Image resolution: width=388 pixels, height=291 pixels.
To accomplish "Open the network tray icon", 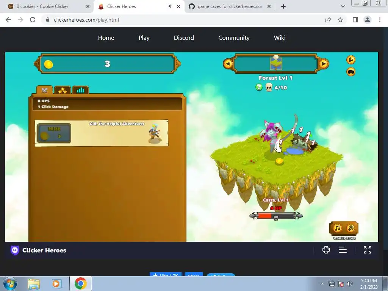I will tap(331, 284).
